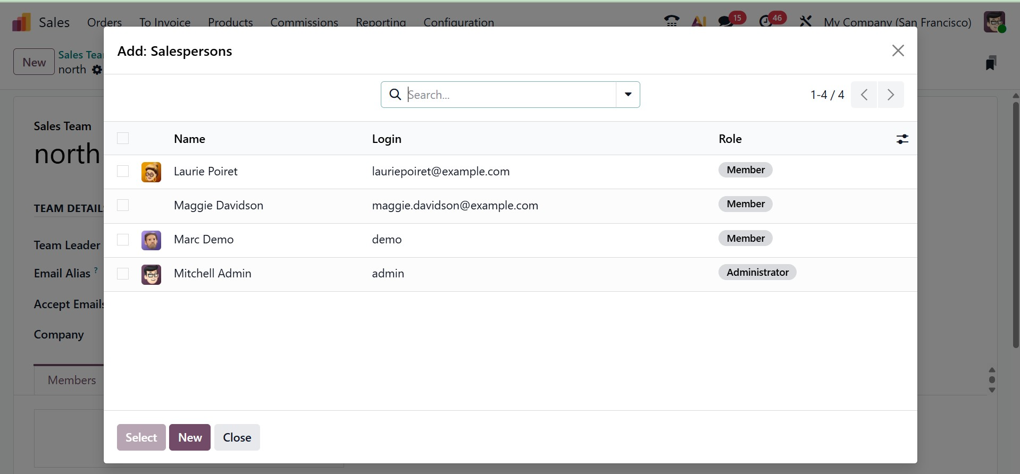
Task: Check the Marc Demo row checkbox
Action: (123, 240)
